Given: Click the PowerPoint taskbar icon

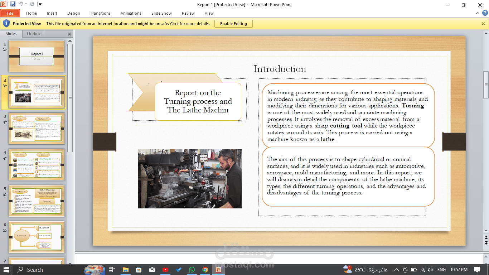Looking at the screenshot, I should pyautogui.click(x=218, y=270).
